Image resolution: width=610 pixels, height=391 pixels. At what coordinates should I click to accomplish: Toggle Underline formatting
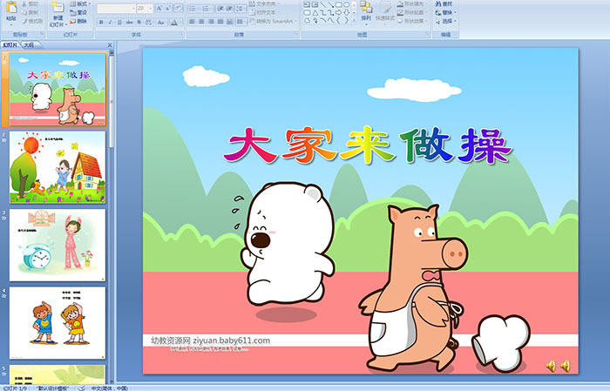point(119,22)
